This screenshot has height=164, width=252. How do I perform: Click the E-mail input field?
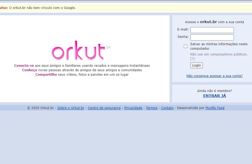pyautogui.click(x=212, y=30)
